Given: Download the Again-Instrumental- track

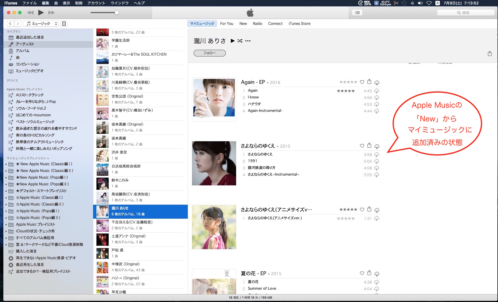Looking at the screenshot, I should pyautogui.click(x=376, y=111).
